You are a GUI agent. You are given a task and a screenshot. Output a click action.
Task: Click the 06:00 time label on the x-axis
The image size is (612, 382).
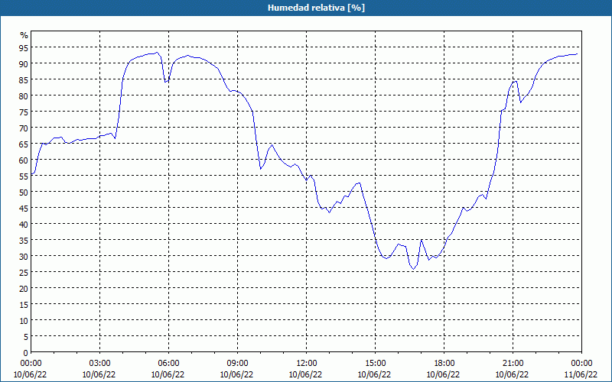[168, 364]
